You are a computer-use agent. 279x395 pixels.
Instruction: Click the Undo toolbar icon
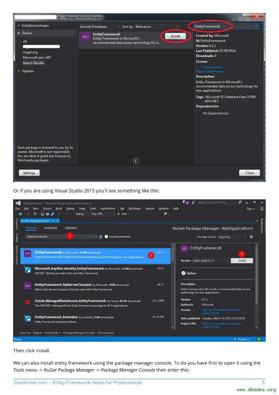click(59, 214)
